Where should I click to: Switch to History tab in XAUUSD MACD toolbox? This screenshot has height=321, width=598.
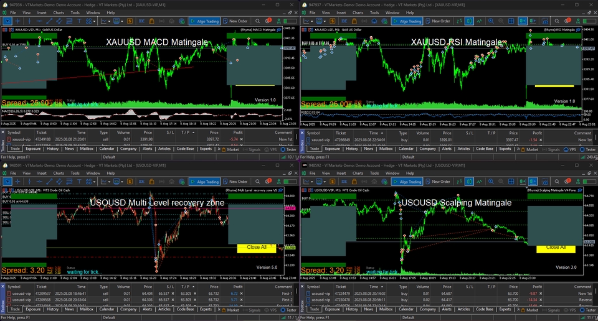click(53, 149)
